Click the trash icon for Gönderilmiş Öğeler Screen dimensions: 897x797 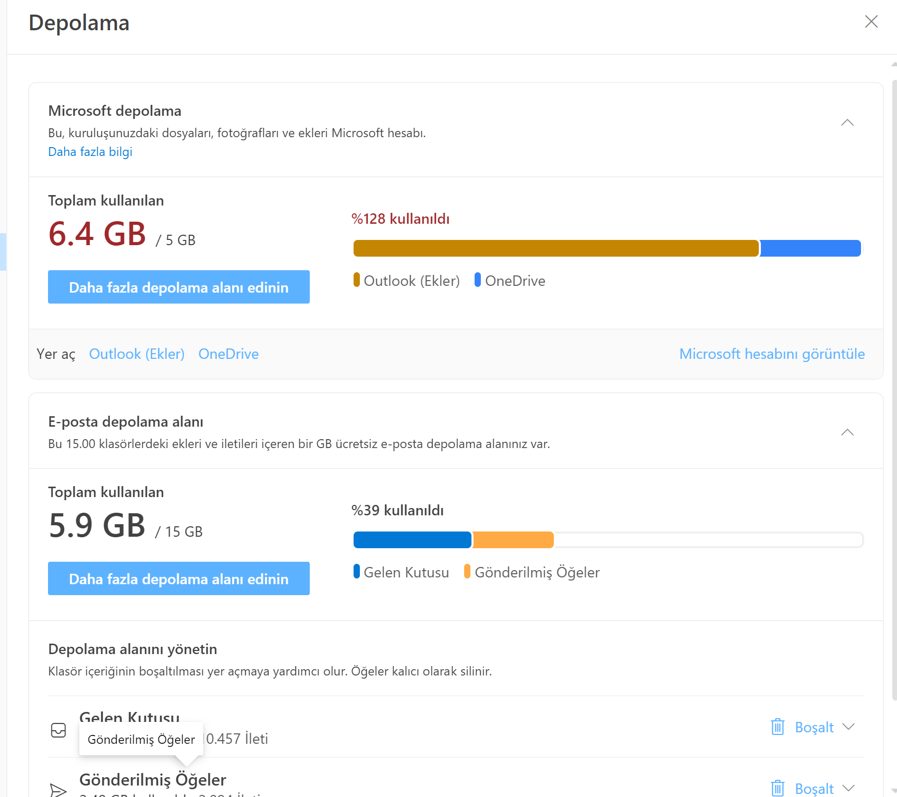click(x=778, y=788)
